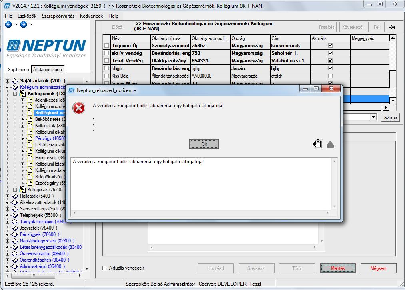The image size is (405, 290).
Task: Expand the Jelentkezési időszak tree node
Action: click(x=23, y=100)
